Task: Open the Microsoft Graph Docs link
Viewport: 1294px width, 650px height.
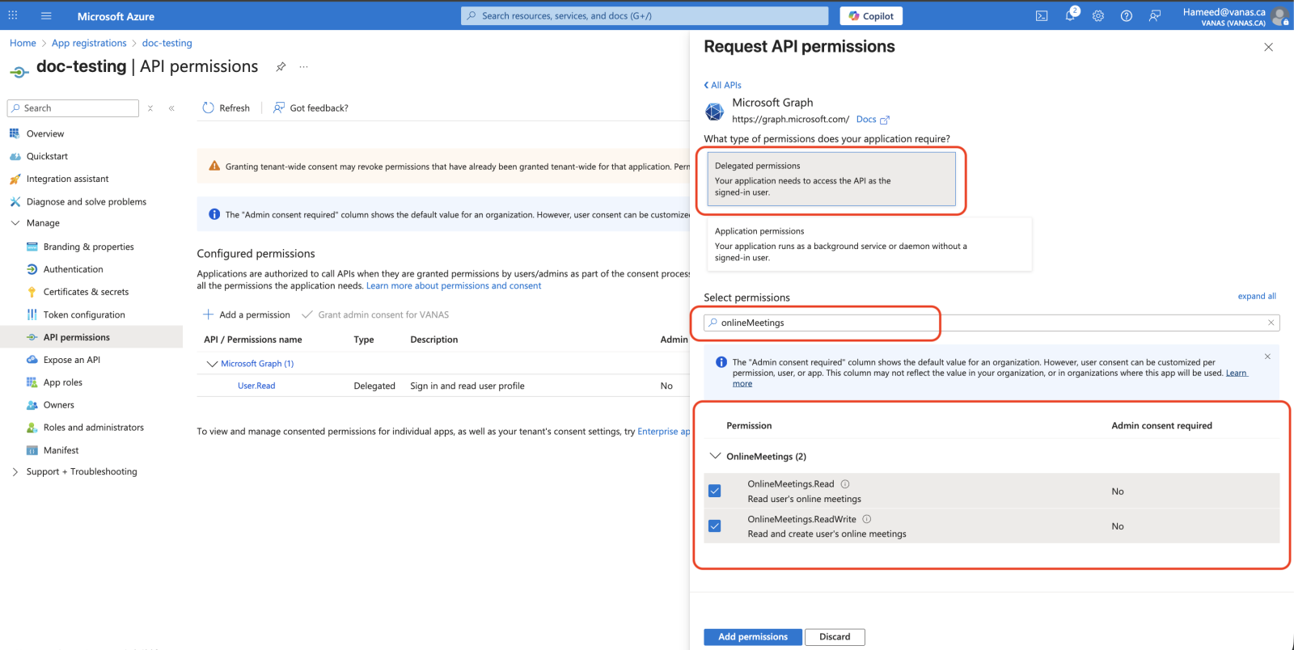Action: [x=873, y=120]
